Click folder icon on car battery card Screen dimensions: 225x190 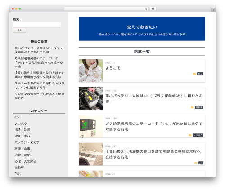point(192,107)
